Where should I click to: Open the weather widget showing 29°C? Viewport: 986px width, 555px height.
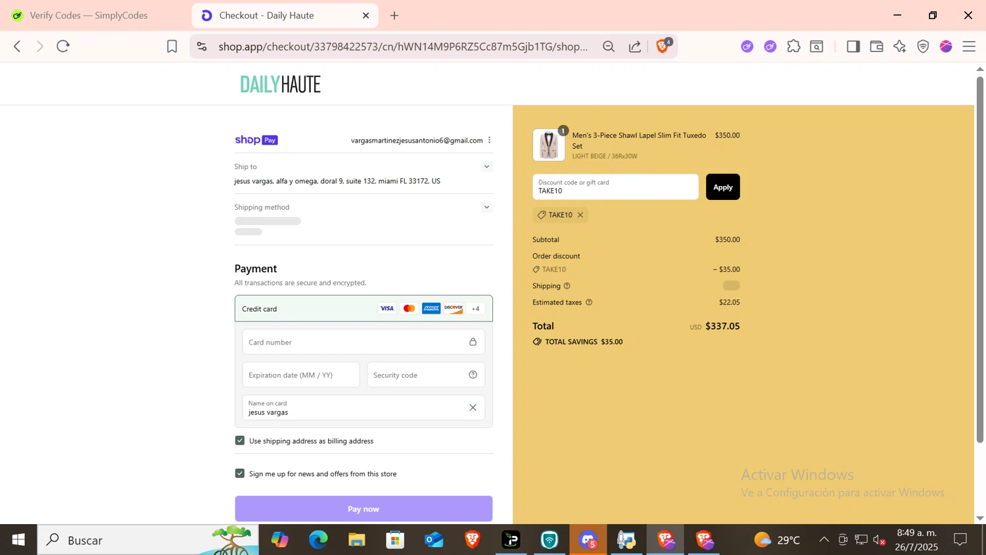(777, 540)
